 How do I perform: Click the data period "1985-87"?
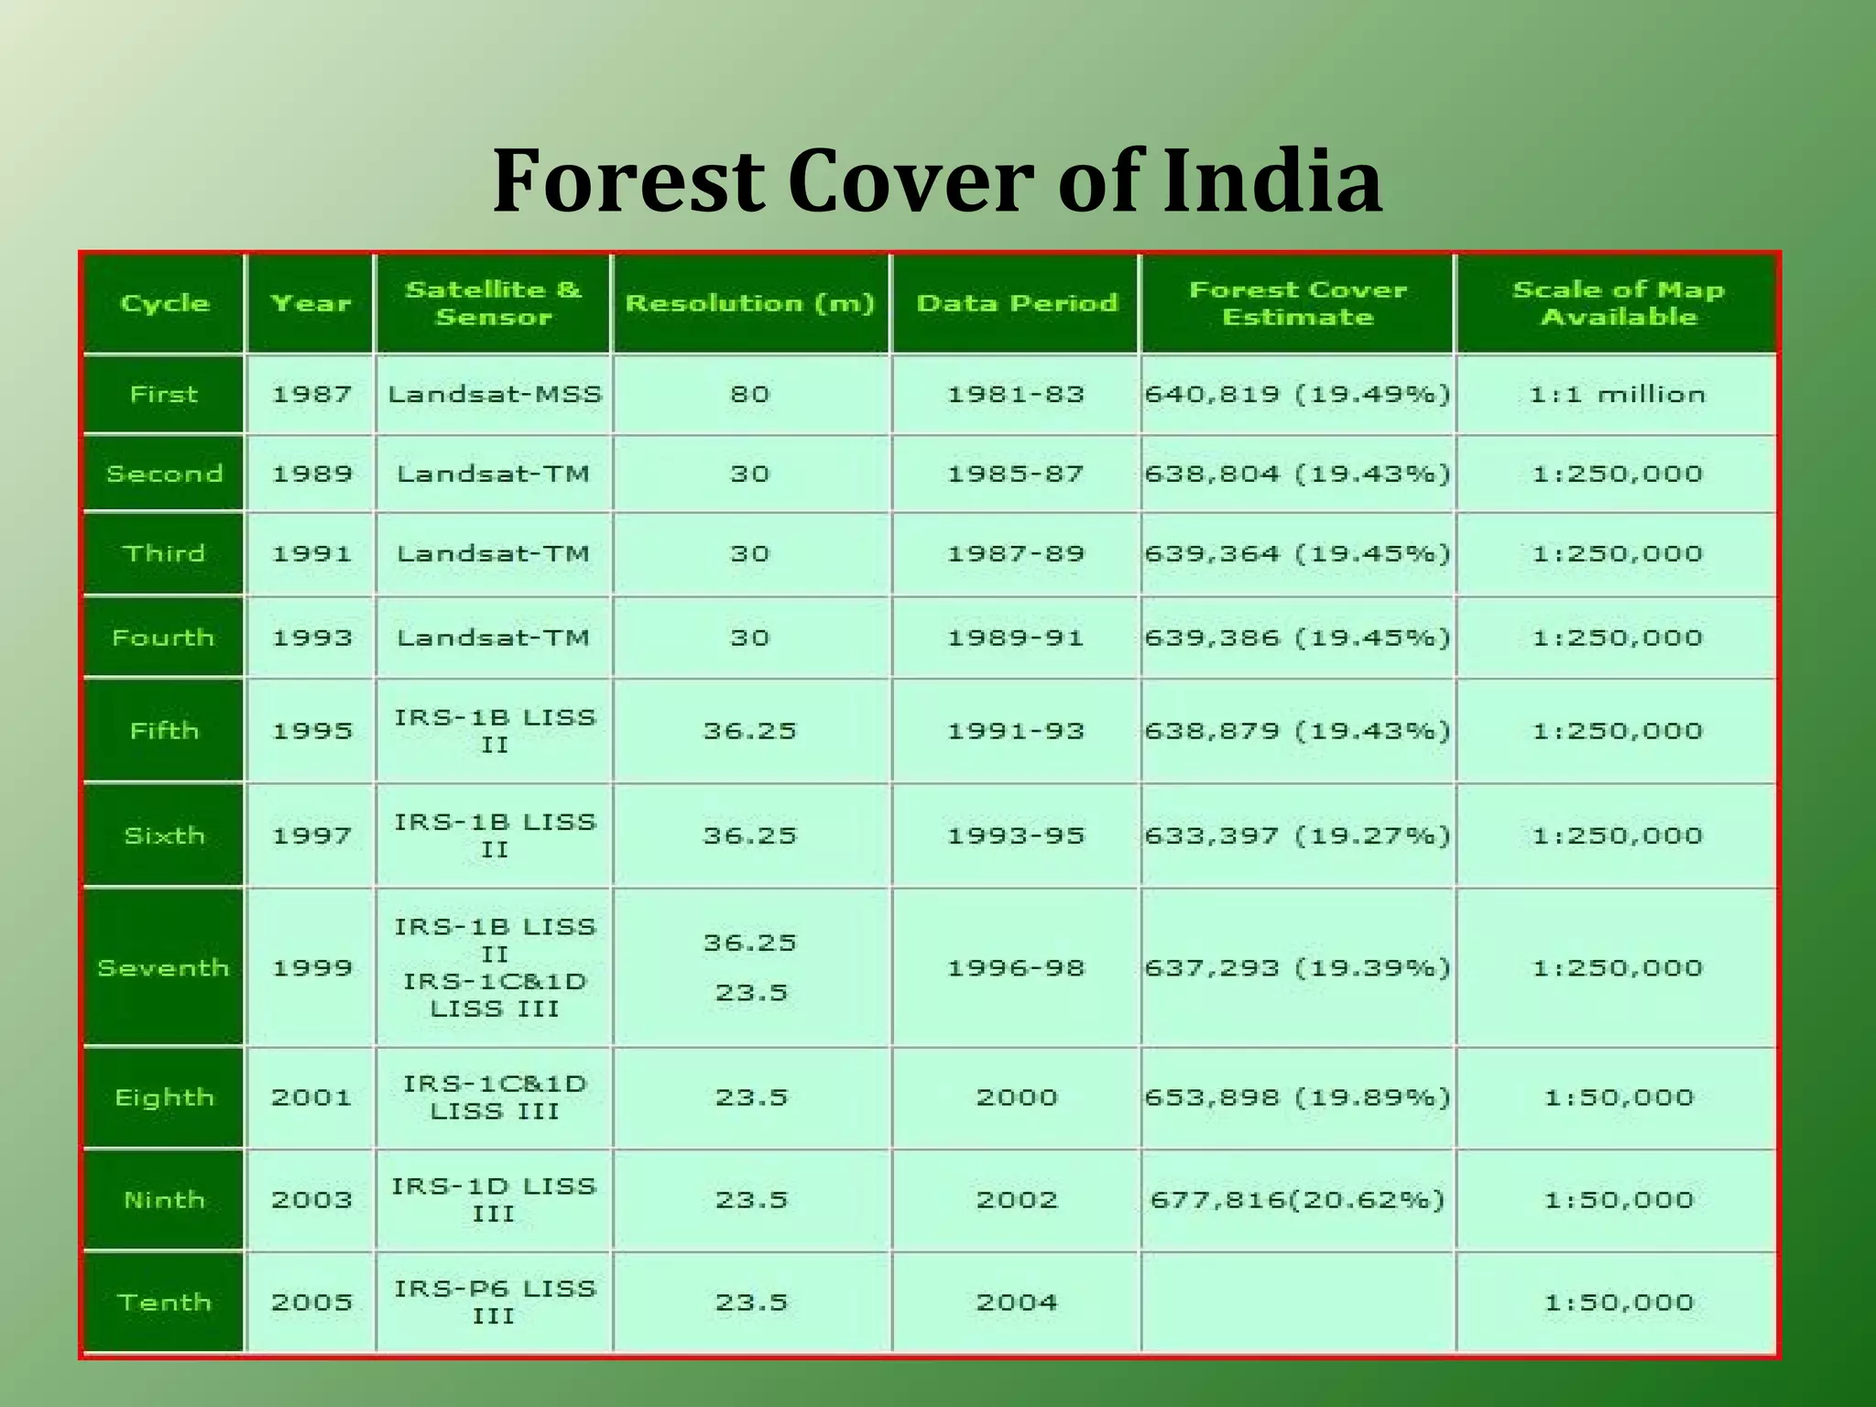click(1016, 474)
